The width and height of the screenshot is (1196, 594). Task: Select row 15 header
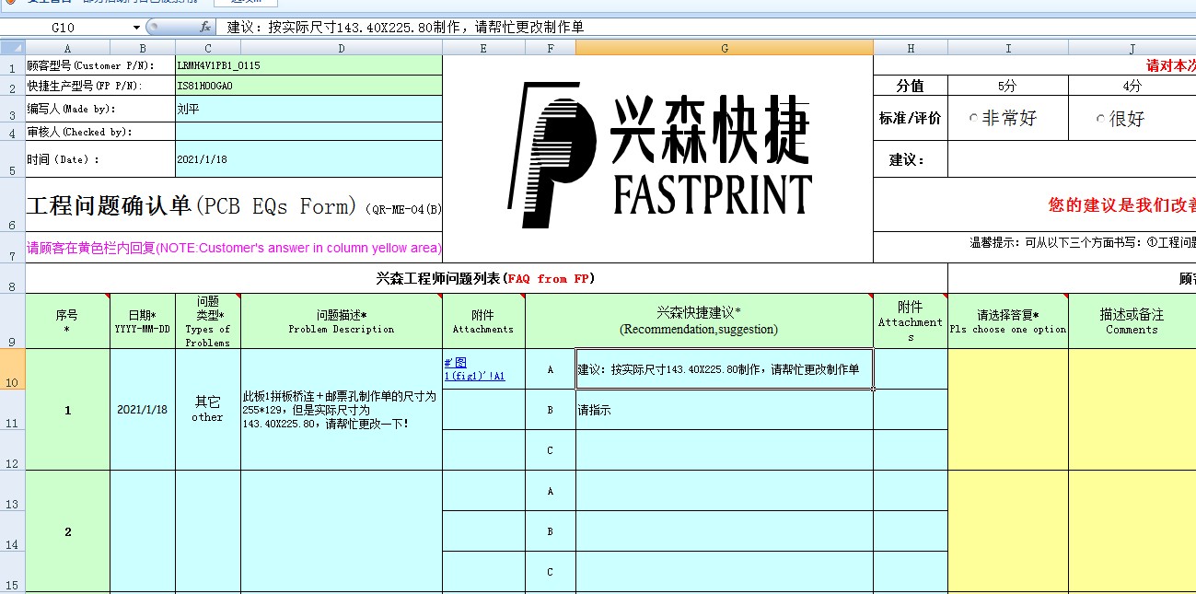point(13,572)
